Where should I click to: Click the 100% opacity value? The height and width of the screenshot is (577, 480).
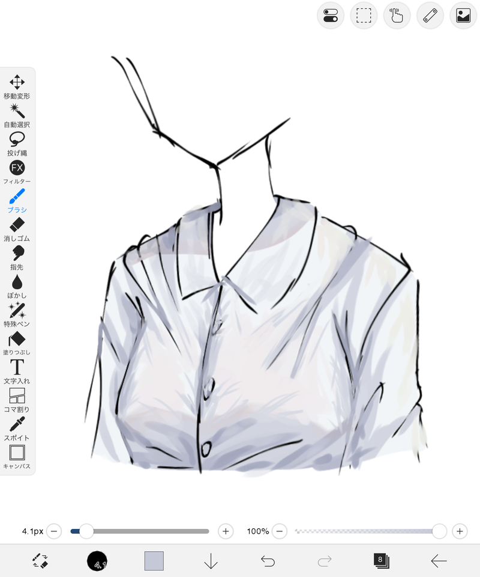[258, 531]
